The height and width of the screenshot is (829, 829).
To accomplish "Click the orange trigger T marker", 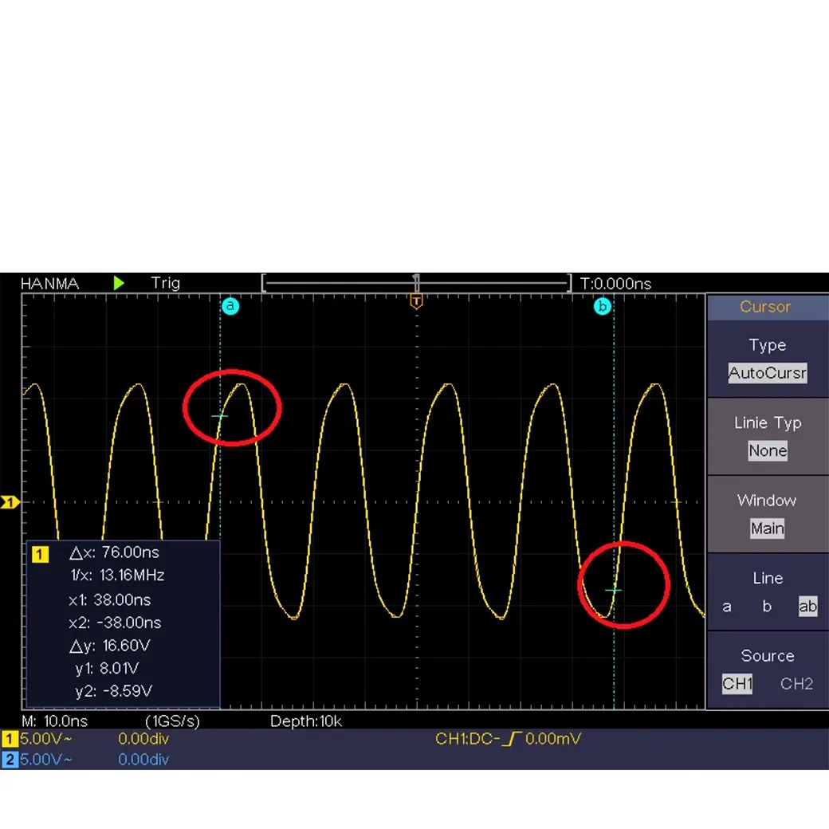I will pos(416,301).
